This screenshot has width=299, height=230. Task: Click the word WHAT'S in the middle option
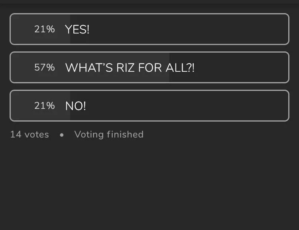pyautogui.click(x=89, y=67)
